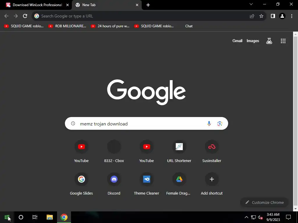Viewport: 298px width, 223px height.
Task: Open first SQUID GAME roblo... bookmark
Action: pyautogui.click(x=24, y=26)
